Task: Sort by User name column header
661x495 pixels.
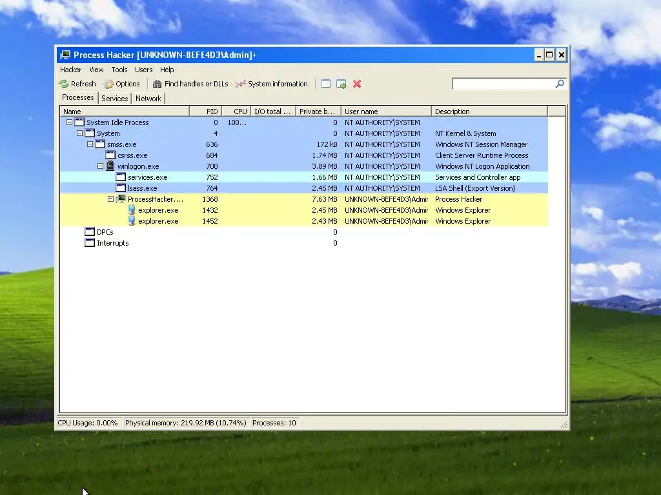Action: 386,112
